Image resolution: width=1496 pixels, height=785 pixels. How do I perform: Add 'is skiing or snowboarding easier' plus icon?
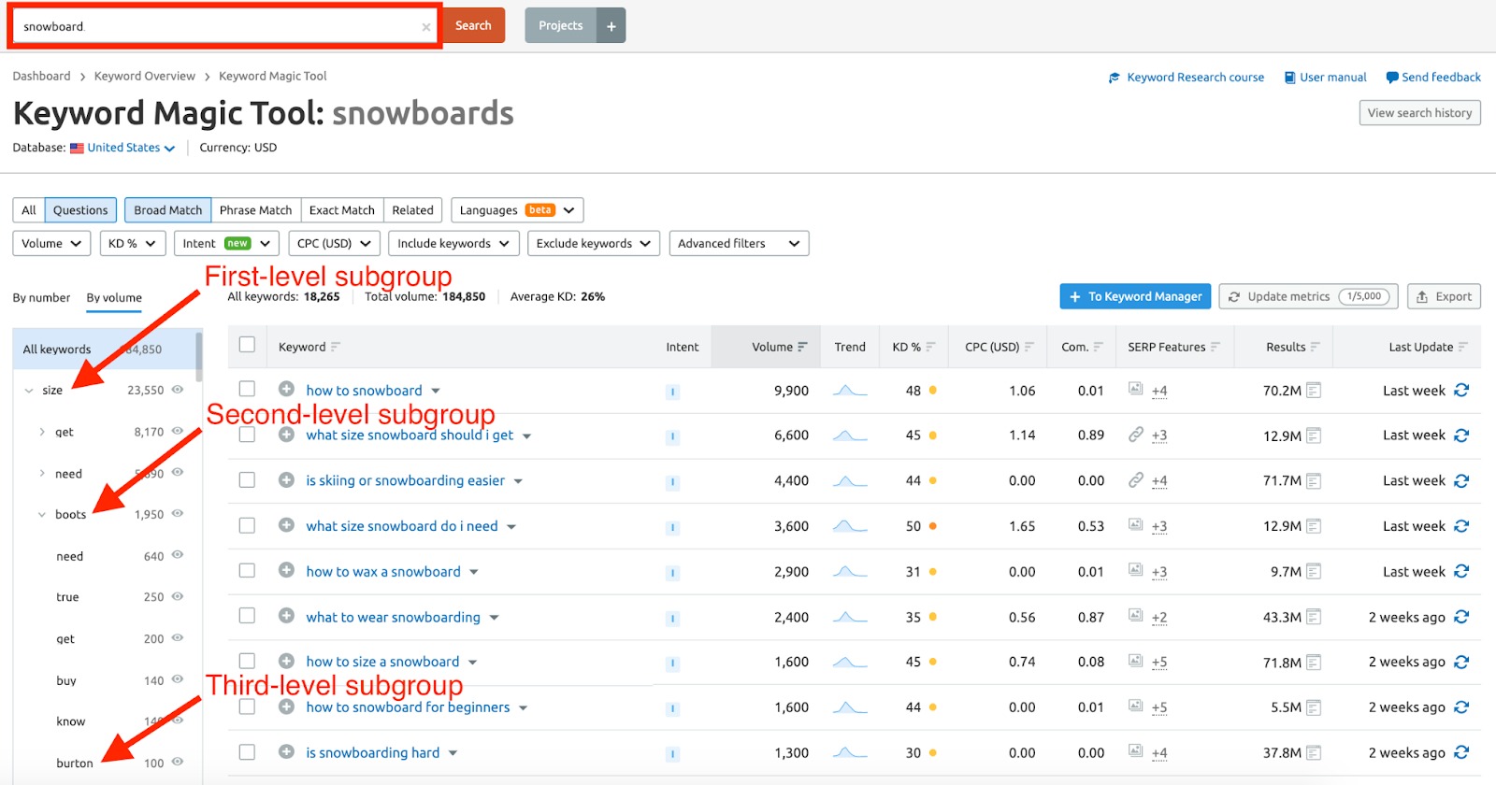(287, 479)
